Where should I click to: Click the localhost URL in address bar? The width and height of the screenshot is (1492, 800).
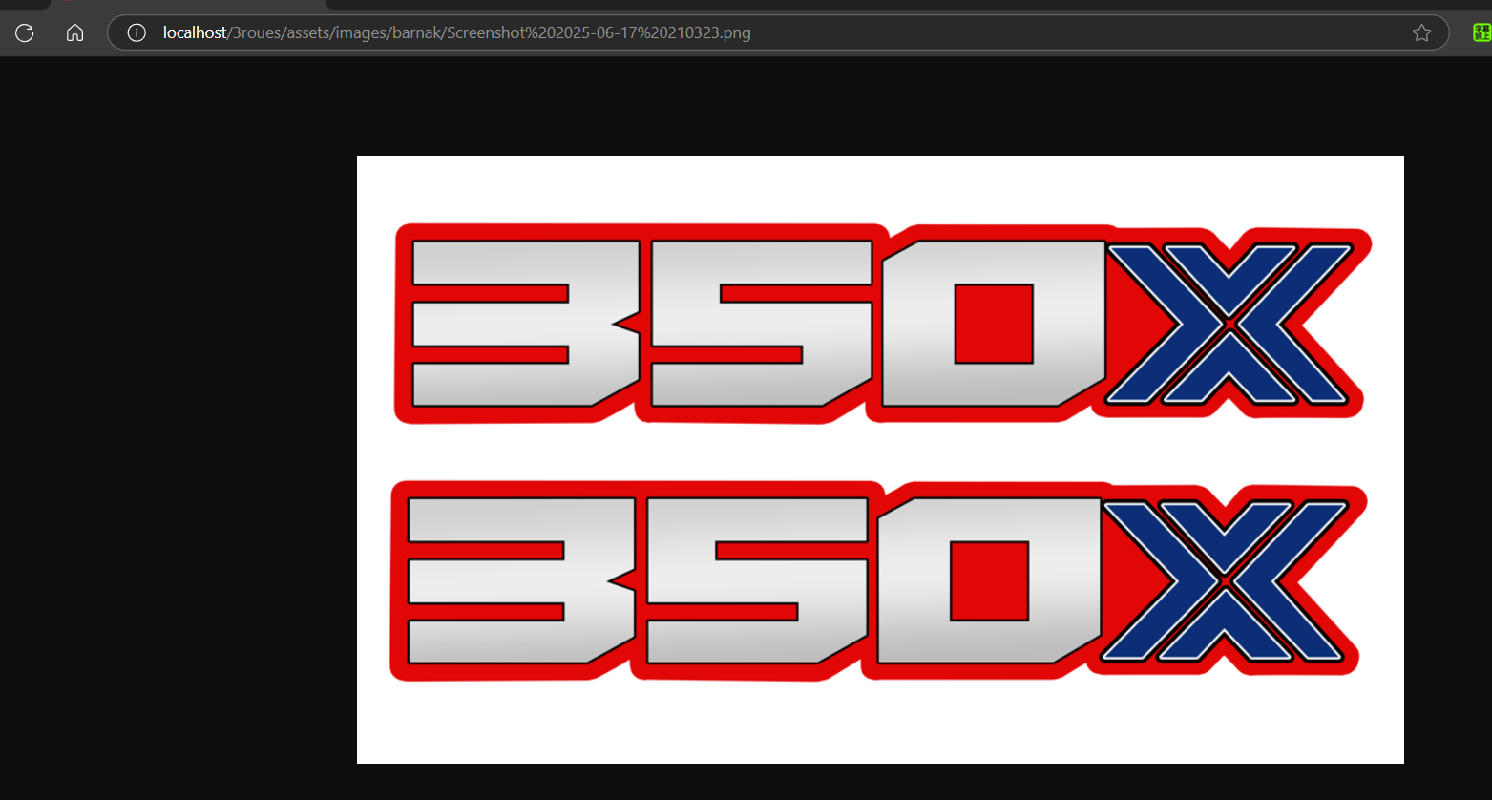click(456, 33)
